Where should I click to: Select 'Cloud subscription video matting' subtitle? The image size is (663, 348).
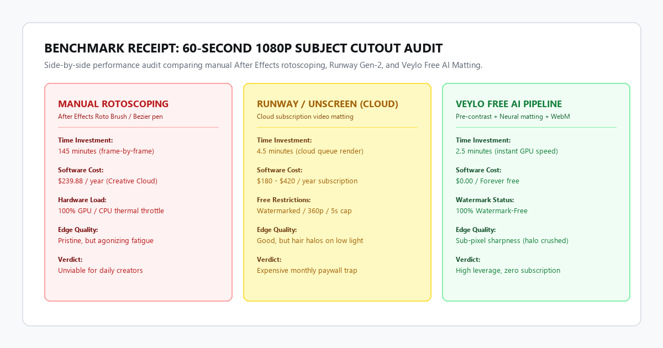click(x=305, y=117)
